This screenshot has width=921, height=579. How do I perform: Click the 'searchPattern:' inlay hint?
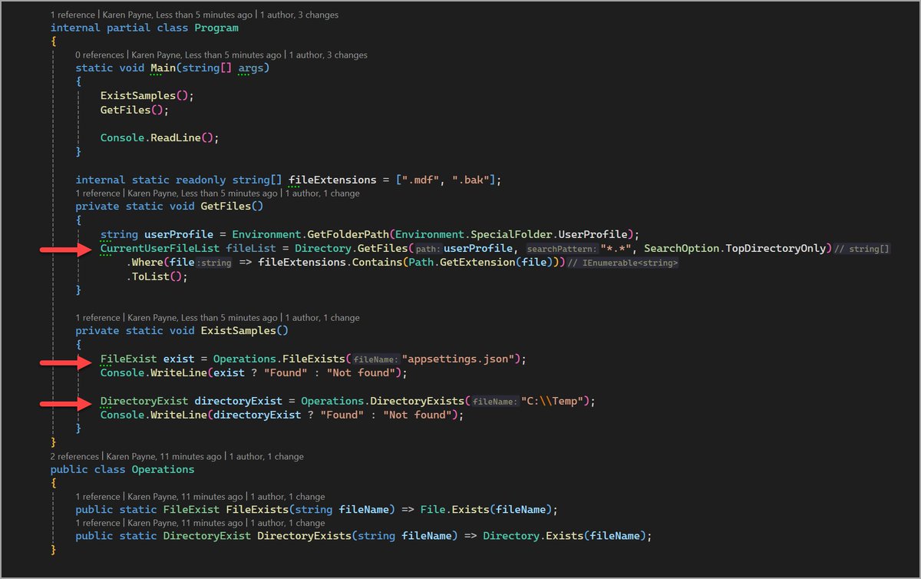(x=561, y=249)
